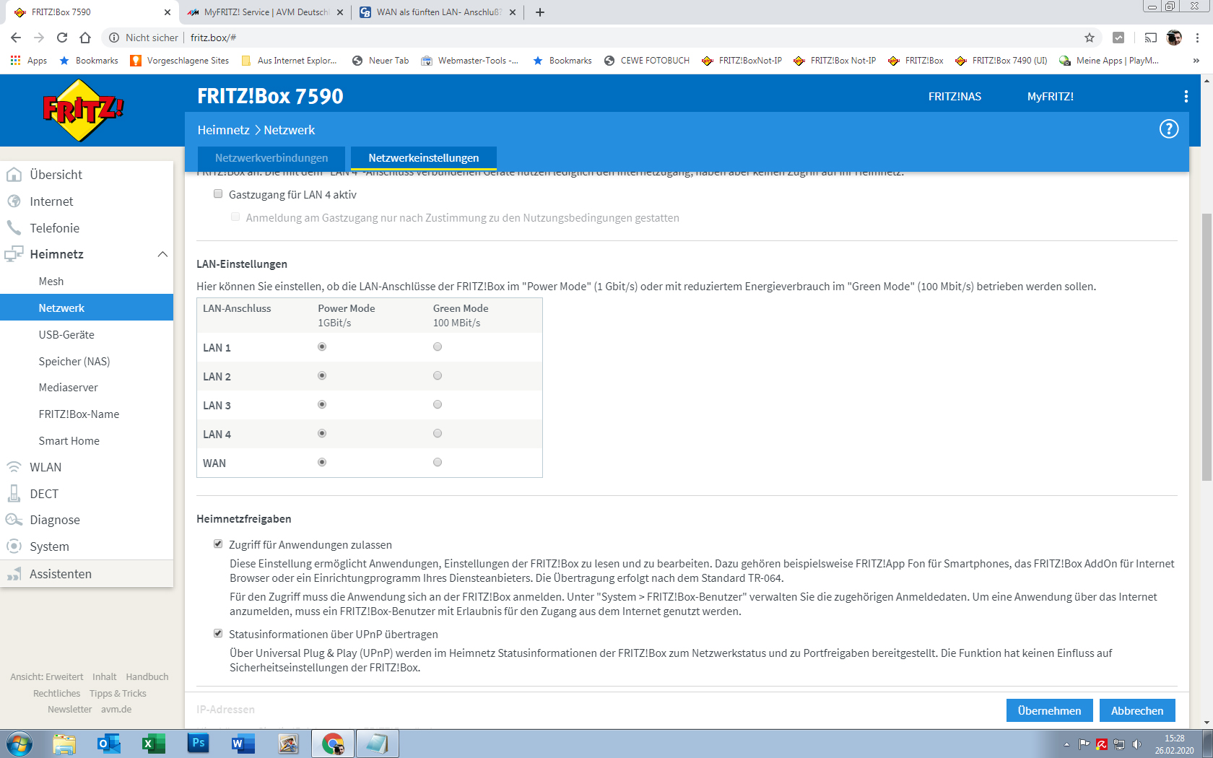The height and width of the screenshot is (758, 1213).
Task: Click the Telefonie phone icon
Action: click(x=14, y=228)
